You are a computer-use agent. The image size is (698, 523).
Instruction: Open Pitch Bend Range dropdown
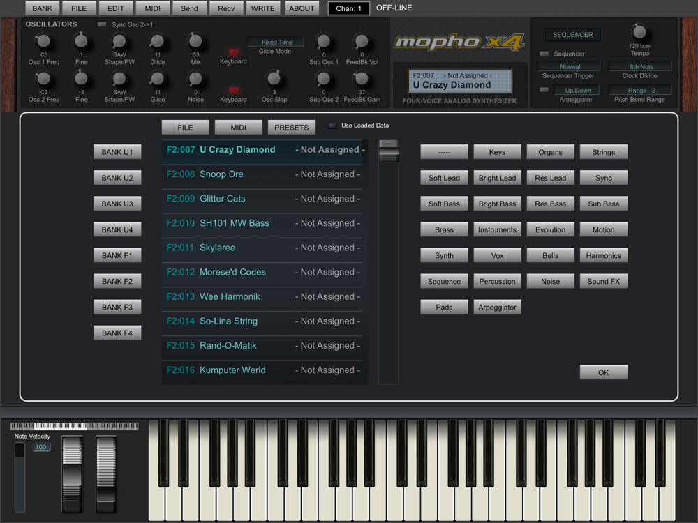(640, 90)
